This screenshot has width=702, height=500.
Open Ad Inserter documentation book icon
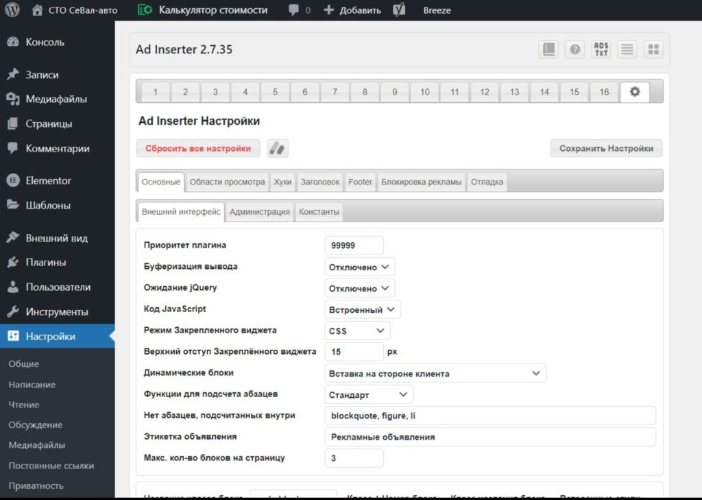(x=549, y=49)
